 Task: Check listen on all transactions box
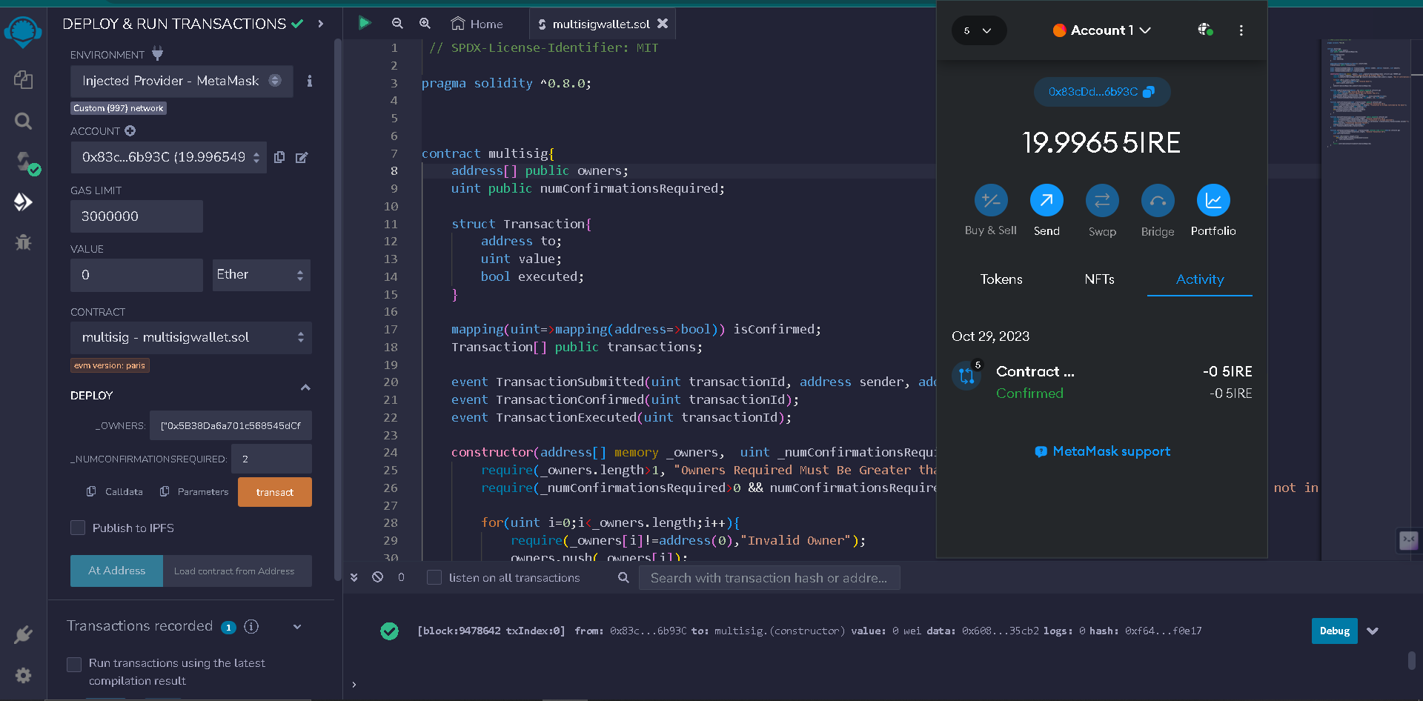pos(435,577)
